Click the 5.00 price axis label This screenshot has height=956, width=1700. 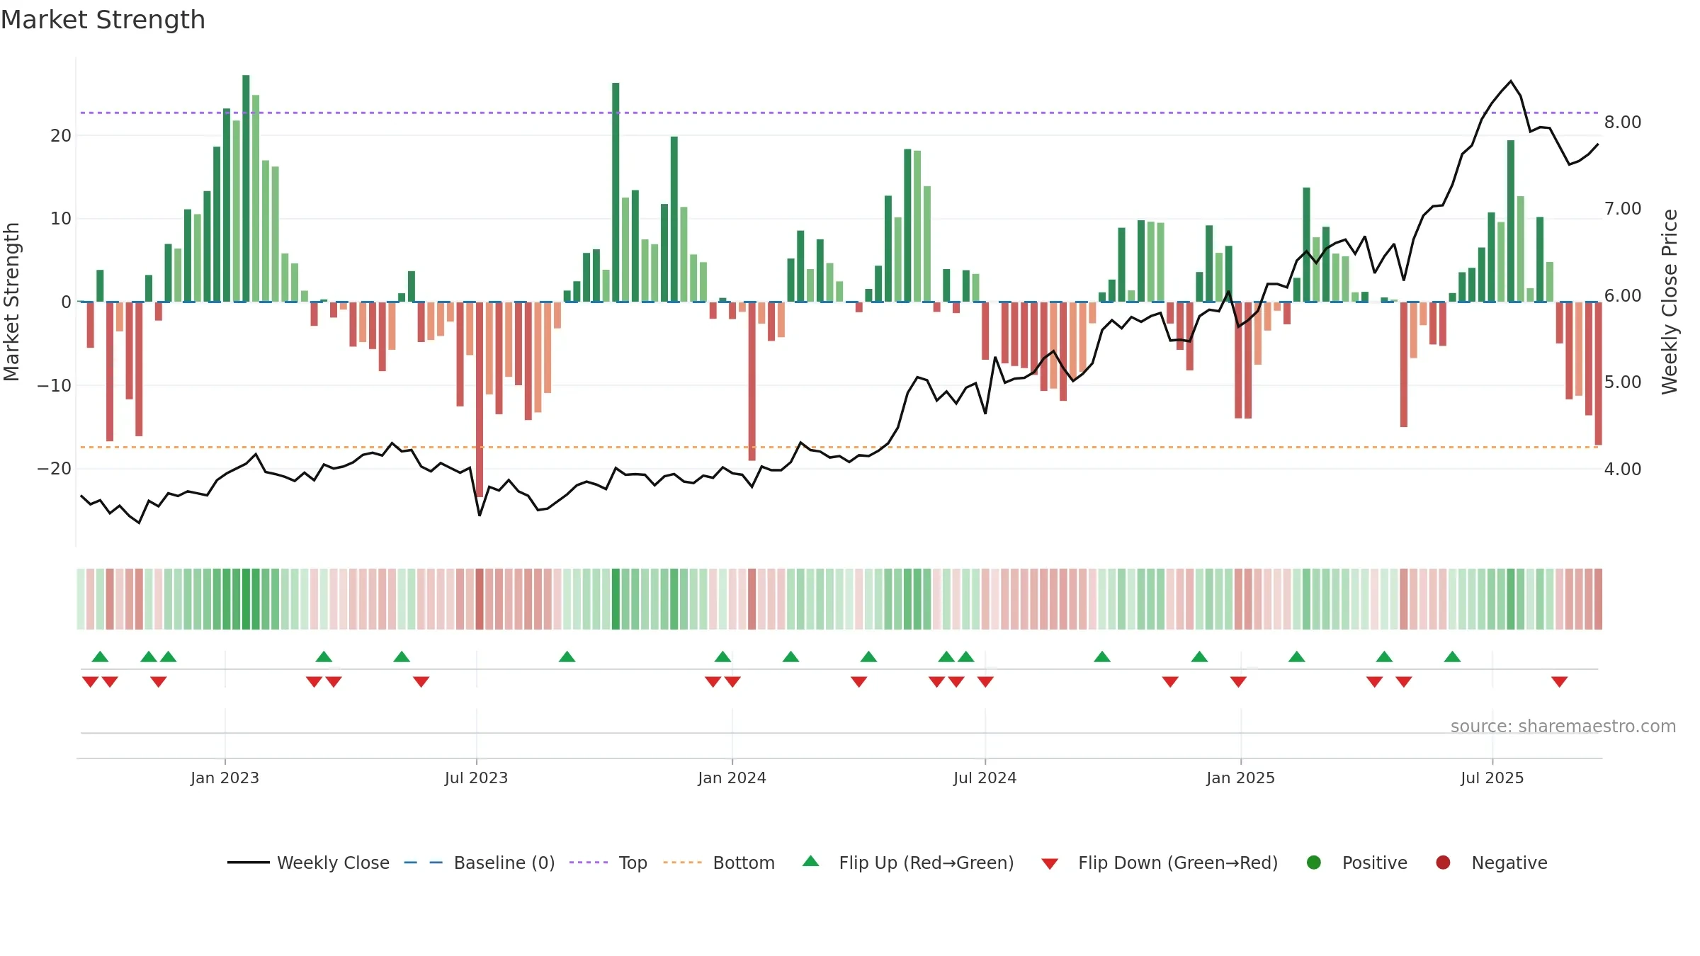(1623, 382)
